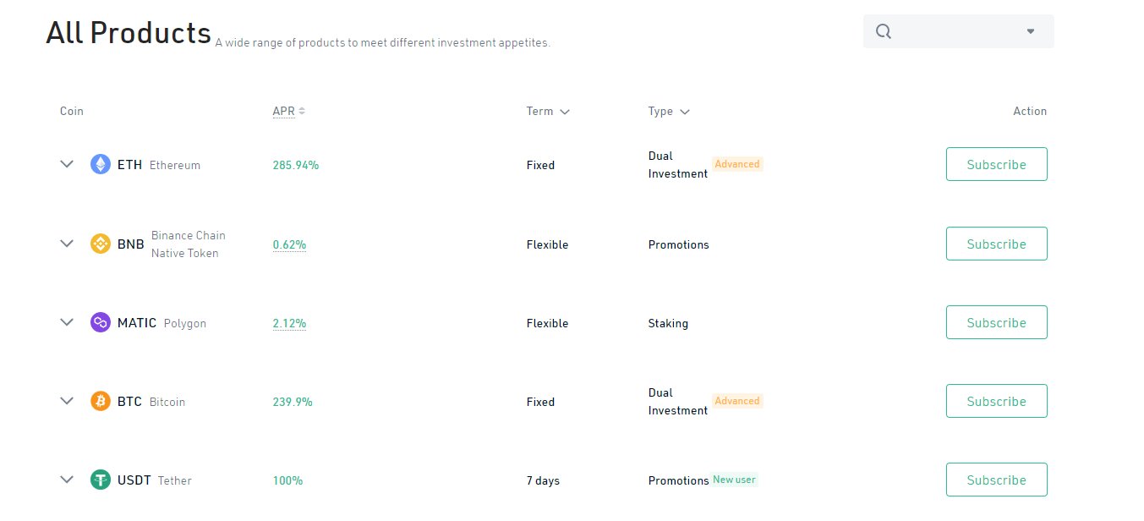Expand the USDT product row
The image size is (1144, 521).
coord(68,480)
